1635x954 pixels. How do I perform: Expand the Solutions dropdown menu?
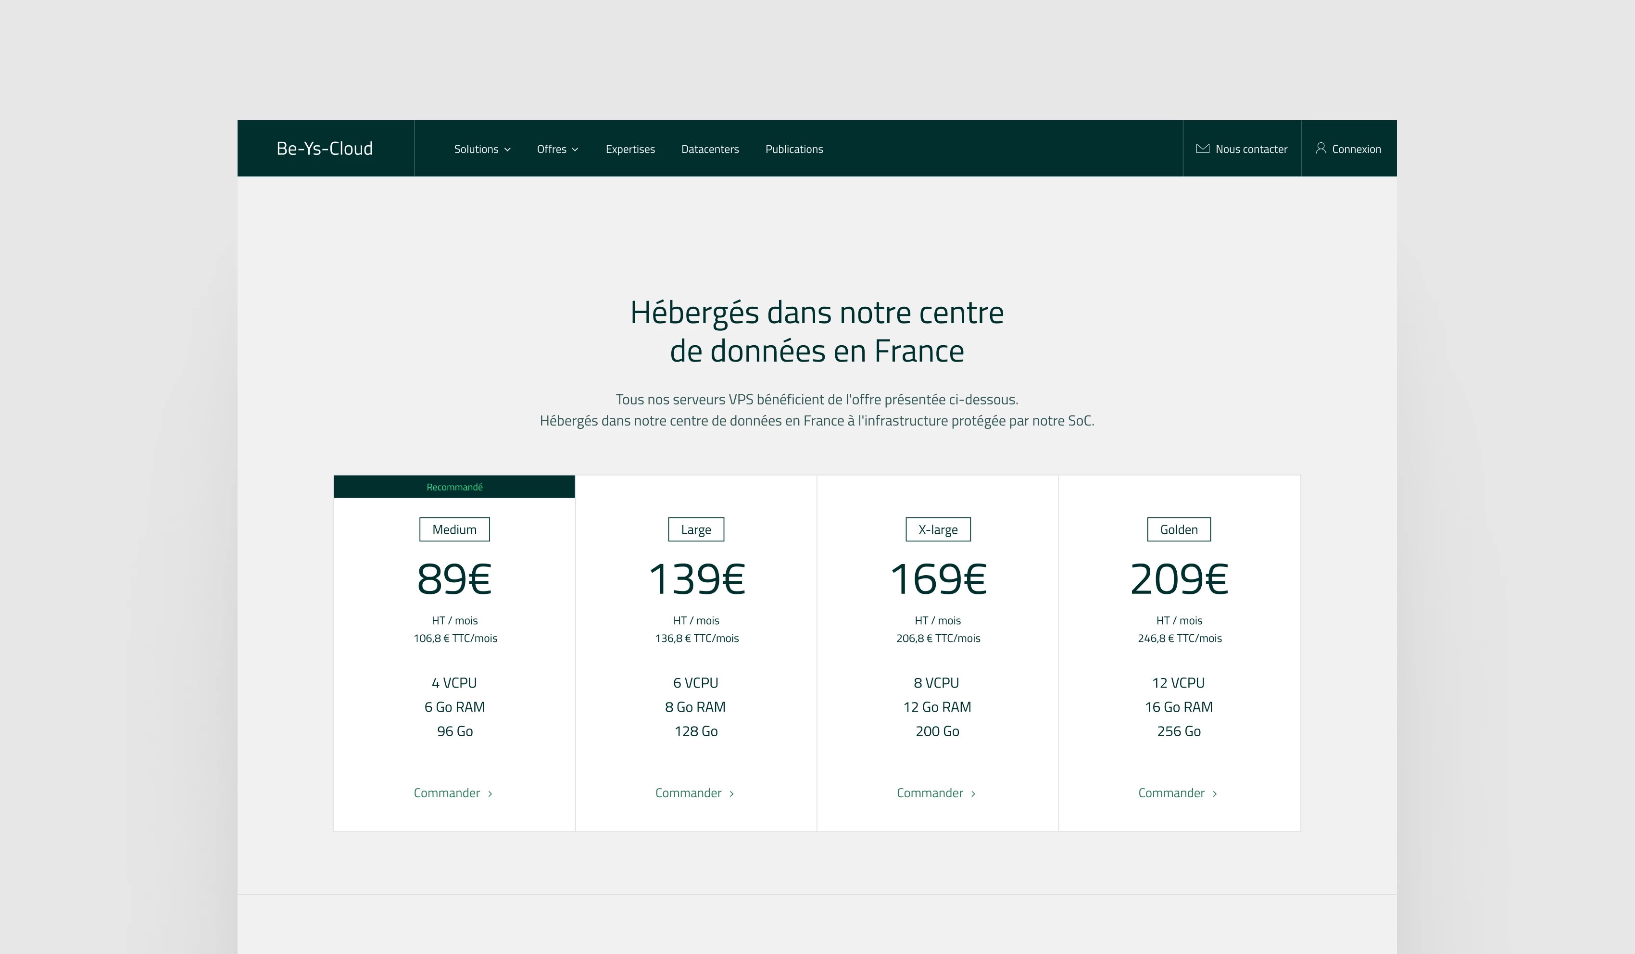tap(481, 149)
